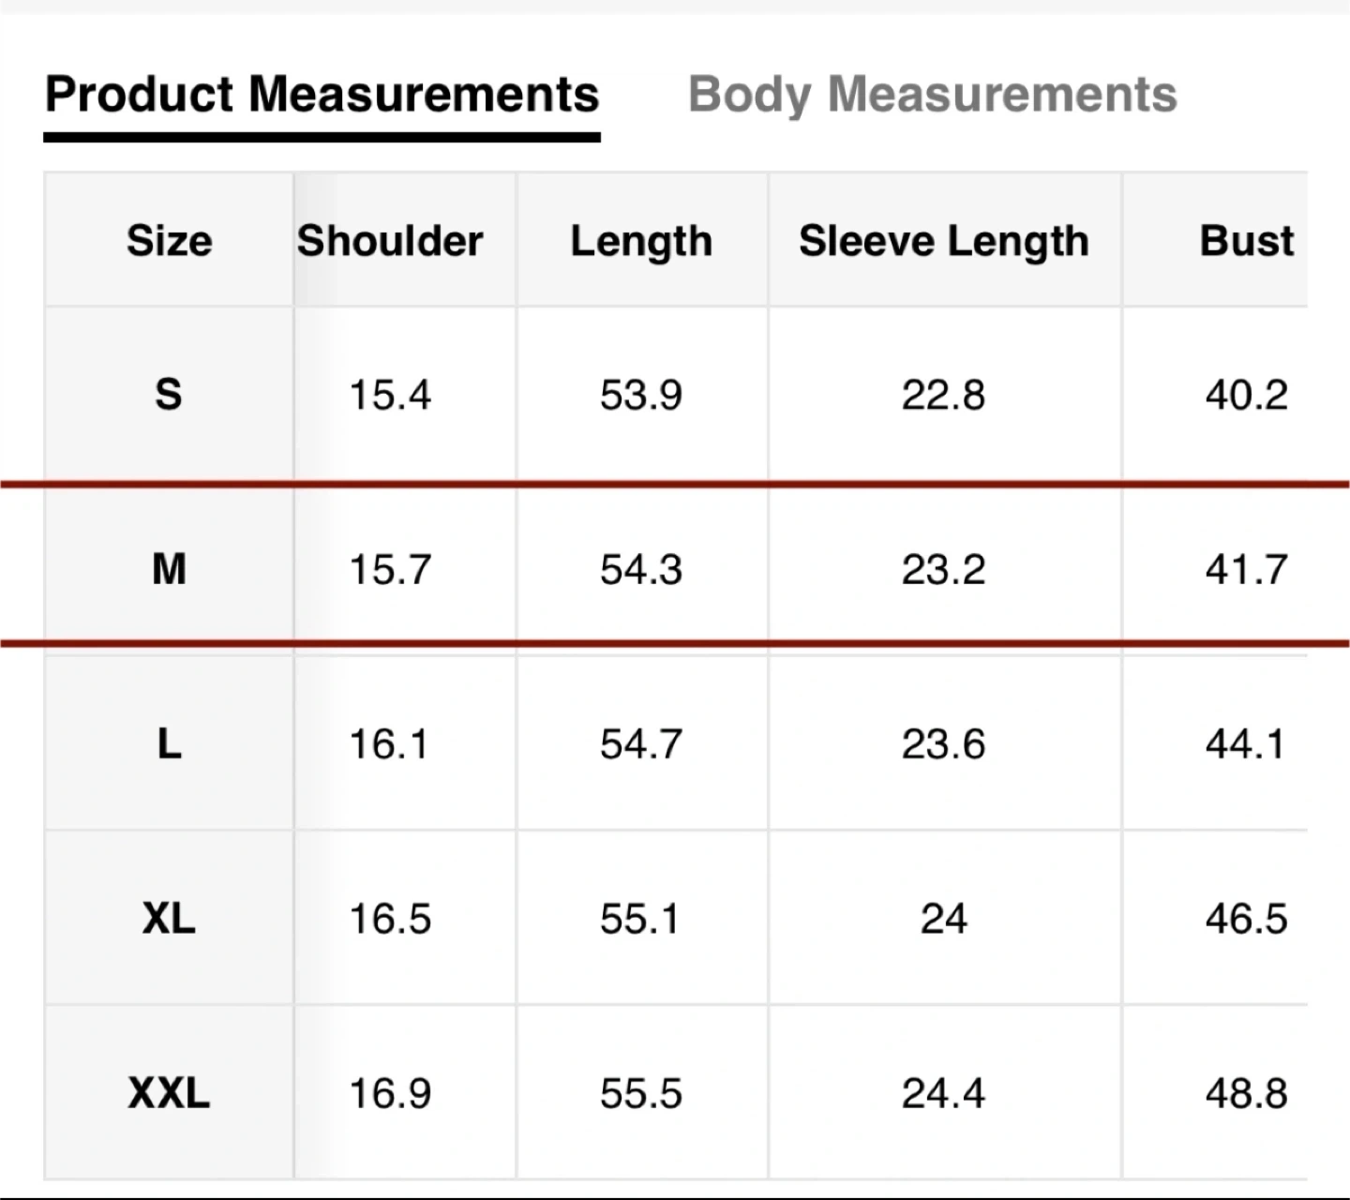Click the 41.7 bust value
The height and width of the screenshot is (1200, 1350).
[x=1246, y=569]
